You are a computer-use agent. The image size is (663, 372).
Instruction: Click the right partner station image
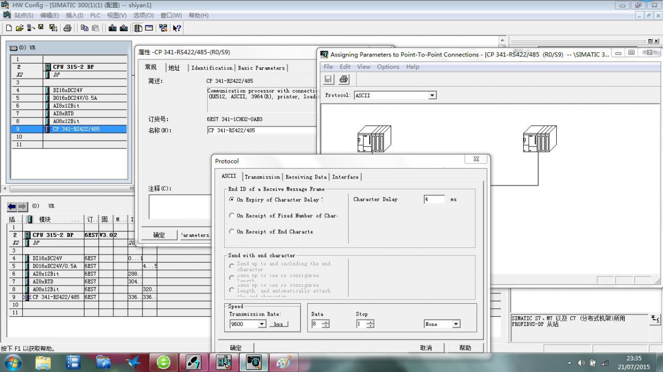[540, 139]
